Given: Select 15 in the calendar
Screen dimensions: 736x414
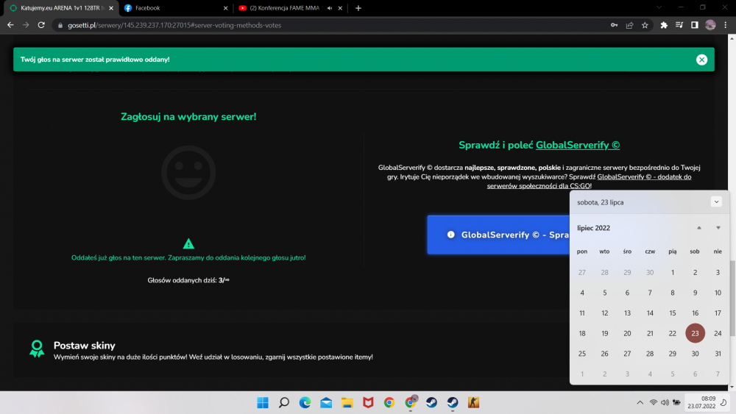Looking at the screenshot, I should [672, 313].
